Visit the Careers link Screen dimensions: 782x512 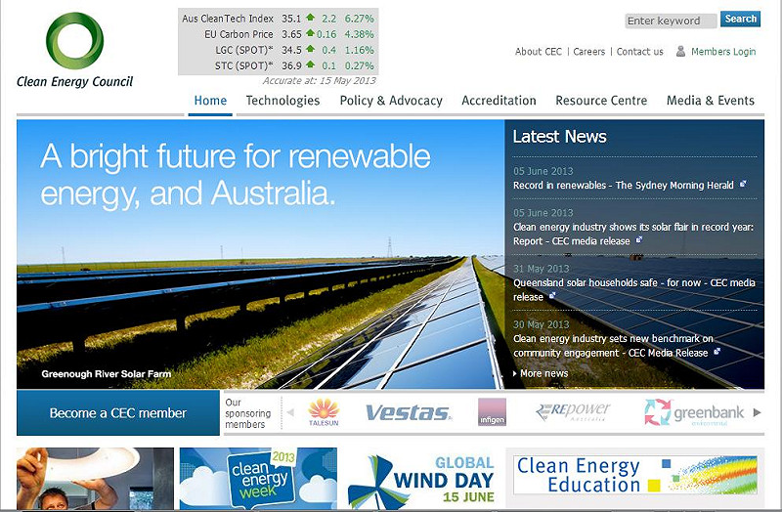pos(589,52)
